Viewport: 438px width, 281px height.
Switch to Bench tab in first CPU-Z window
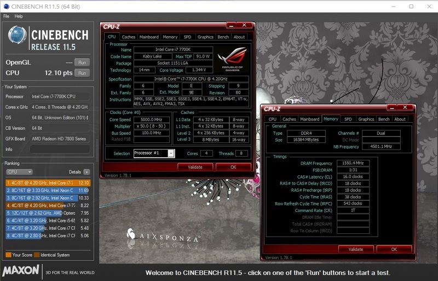coord(223,37)
